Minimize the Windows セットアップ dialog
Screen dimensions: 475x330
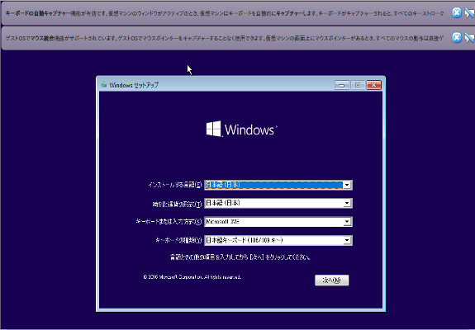[x=342, y=85]
